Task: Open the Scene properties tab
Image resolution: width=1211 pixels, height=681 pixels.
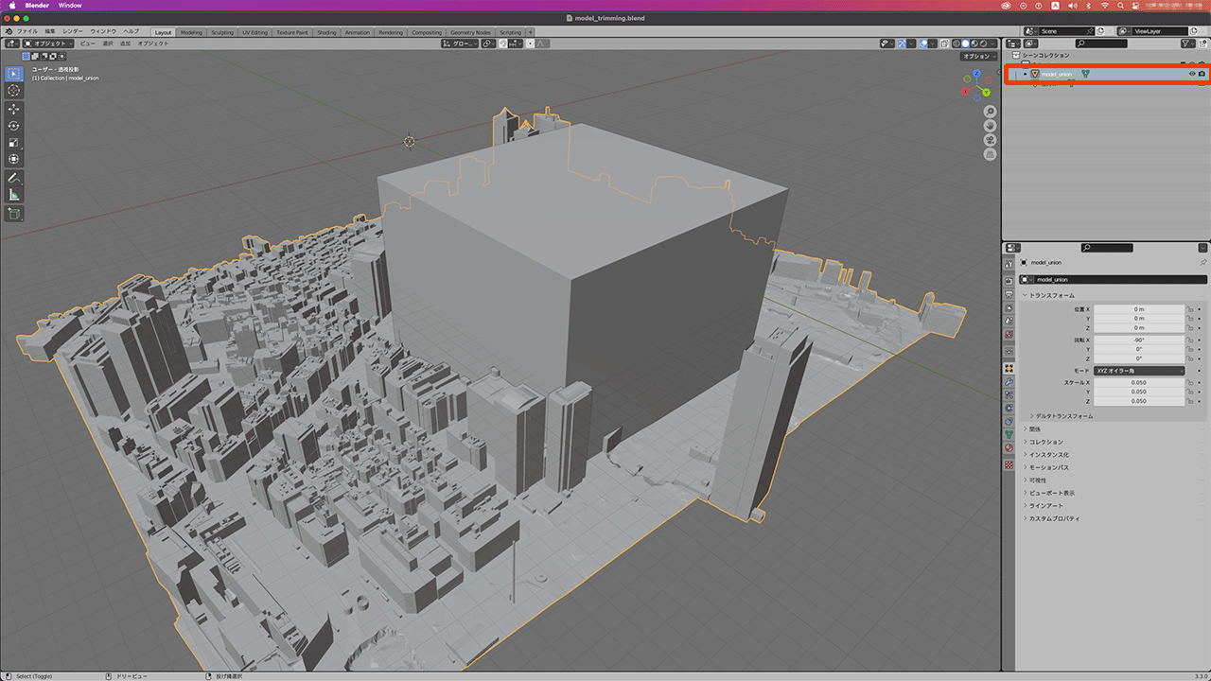Action: [x=1009, y=321]
